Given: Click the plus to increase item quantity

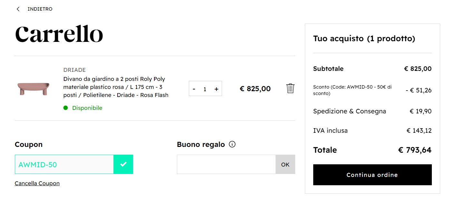Looking at the screenshot, I should click(x=216, y=89).
